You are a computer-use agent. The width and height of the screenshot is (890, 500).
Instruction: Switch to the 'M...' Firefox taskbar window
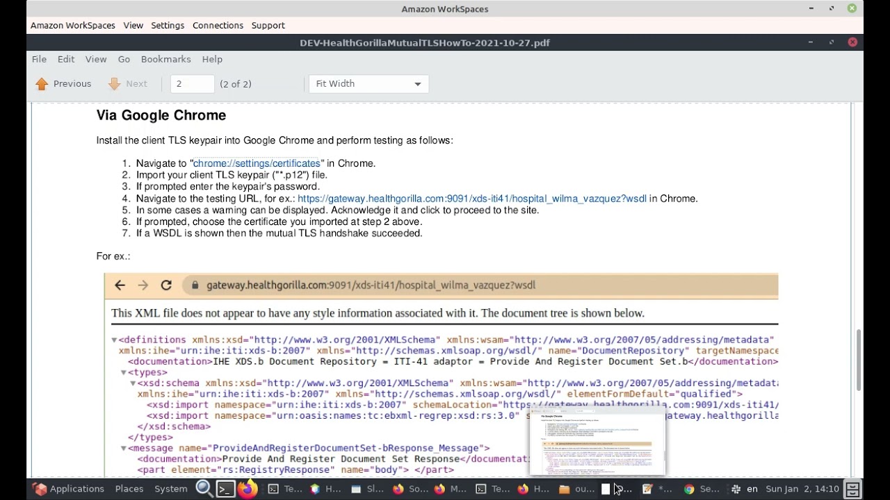(450, 489)
